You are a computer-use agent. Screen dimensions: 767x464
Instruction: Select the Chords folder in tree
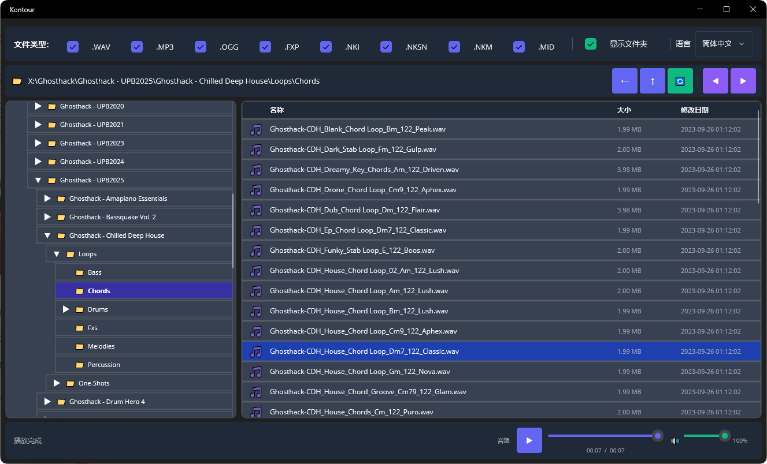[144, 291]
